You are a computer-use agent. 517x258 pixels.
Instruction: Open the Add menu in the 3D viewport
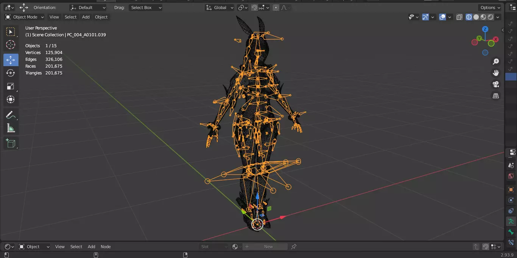pos(86,17)
